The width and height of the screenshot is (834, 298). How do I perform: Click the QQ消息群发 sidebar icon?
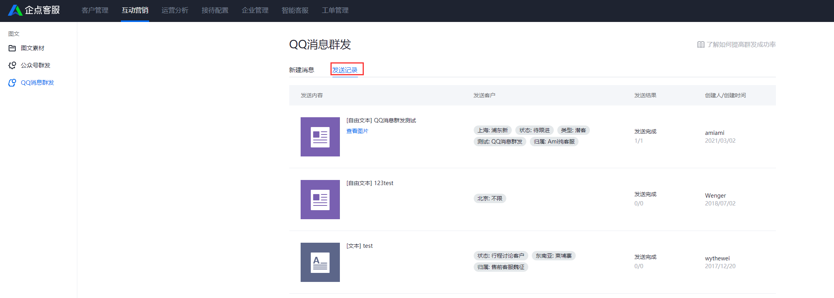[x=12, y=83]
